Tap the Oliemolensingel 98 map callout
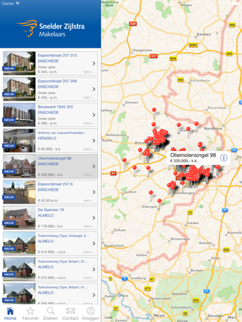Screen dimensions: 242x322 (198, 158)
